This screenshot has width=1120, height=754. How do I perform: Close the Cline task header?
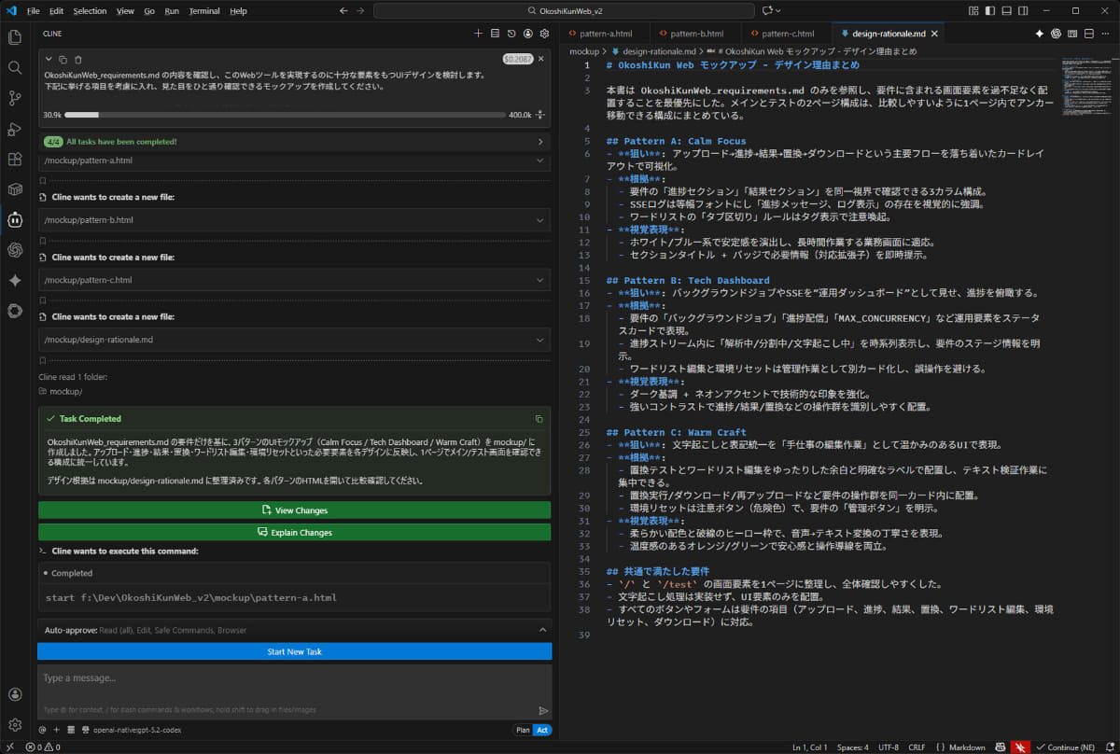(x=540, y=59)
